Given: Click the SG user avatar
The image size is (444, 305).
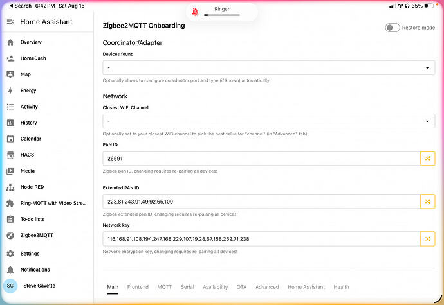Looking at the screenshot, I should click(x=10, y=286).
